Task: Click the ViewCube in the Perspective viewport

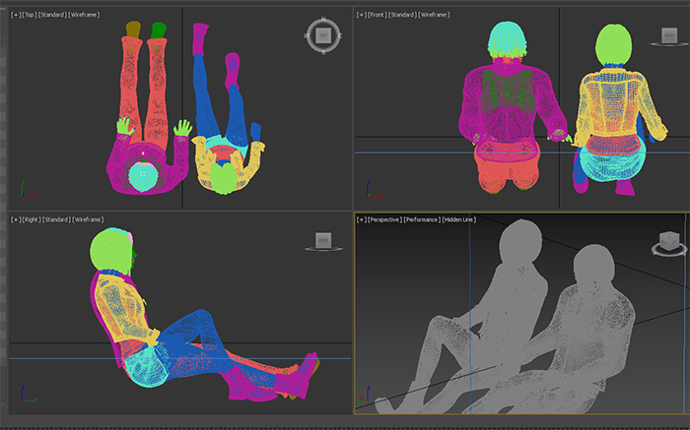Action: [x=667, y=241]
